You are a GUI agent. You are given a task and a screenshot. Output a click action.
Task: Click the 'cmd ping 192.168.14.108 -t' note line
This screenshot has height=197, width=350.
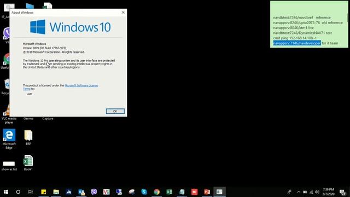click(x=295, y=38)
